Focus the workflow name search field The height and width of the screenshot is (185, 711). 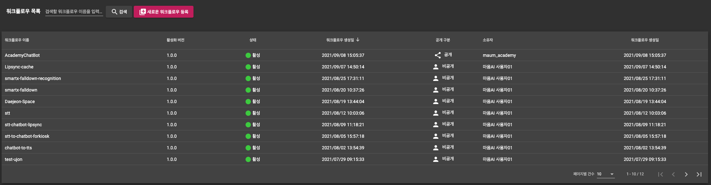(74, 12)
